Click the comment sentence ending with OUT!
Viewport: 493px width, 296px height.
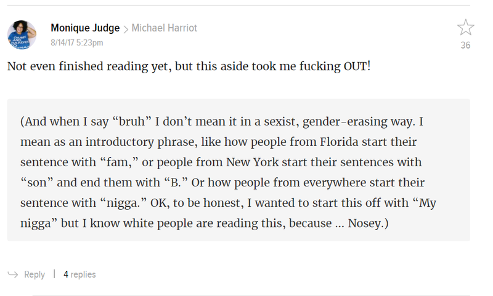point(189,66)
